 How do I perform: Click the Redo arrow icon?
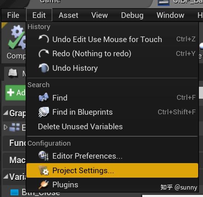[x=44, y=53]
